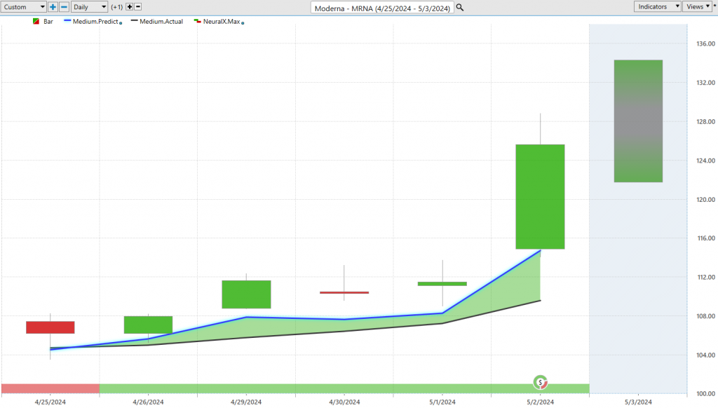Click the 100.00 price axis label

705,393
